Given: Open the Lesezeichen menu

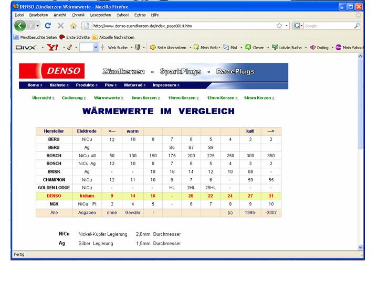Looking at the screenshot, I should pyautogui.click(x=100, y=15).
